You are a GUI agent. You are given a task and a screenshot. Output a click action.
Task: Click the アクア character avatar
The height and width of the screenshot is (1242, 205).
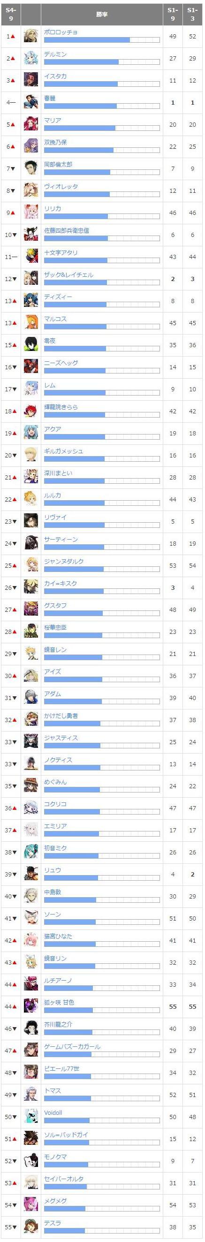[x=31, y=433]
